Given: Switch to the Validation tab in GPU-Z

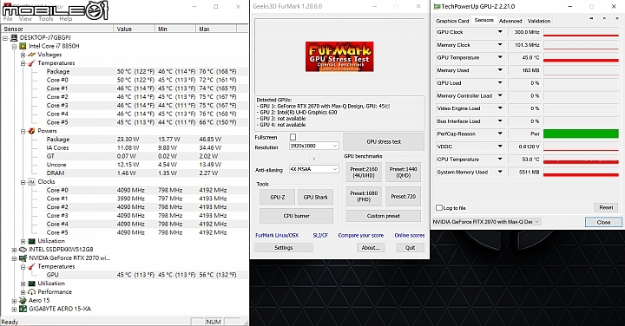Looking at the screenshot, I should click(538, 21).
